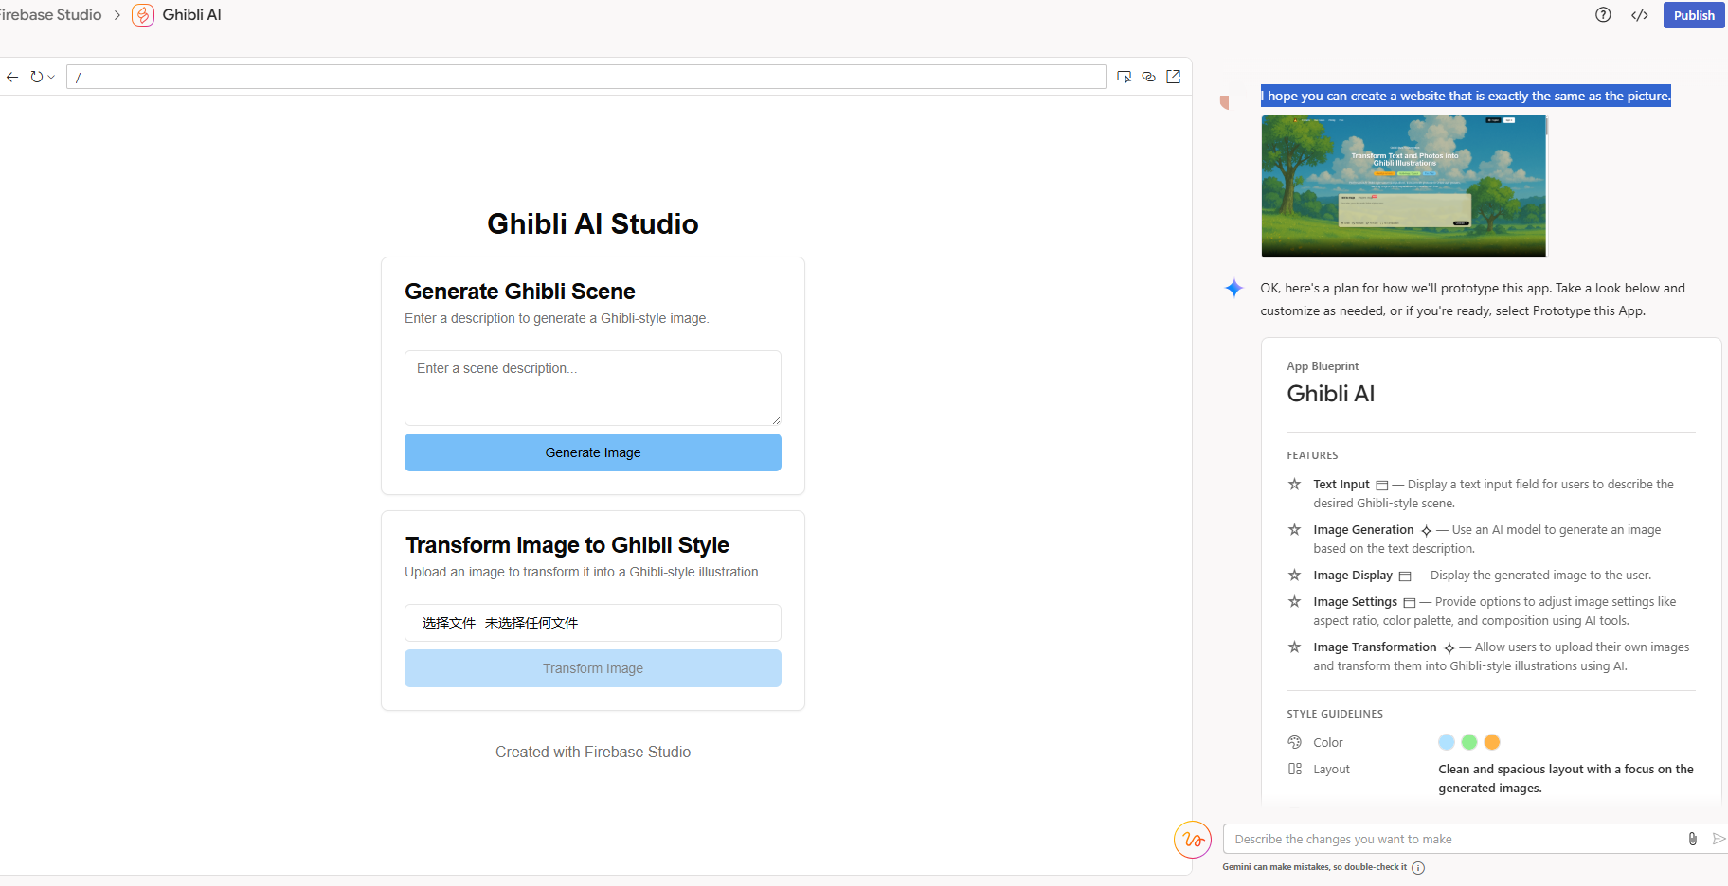Attach a file with paperclip icon

pos(1693,839)
